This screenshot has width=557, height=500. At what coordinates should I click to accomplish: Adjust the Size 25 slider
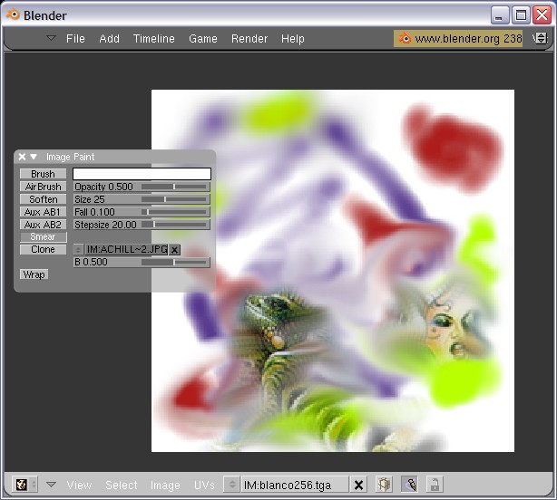[142, 199]
